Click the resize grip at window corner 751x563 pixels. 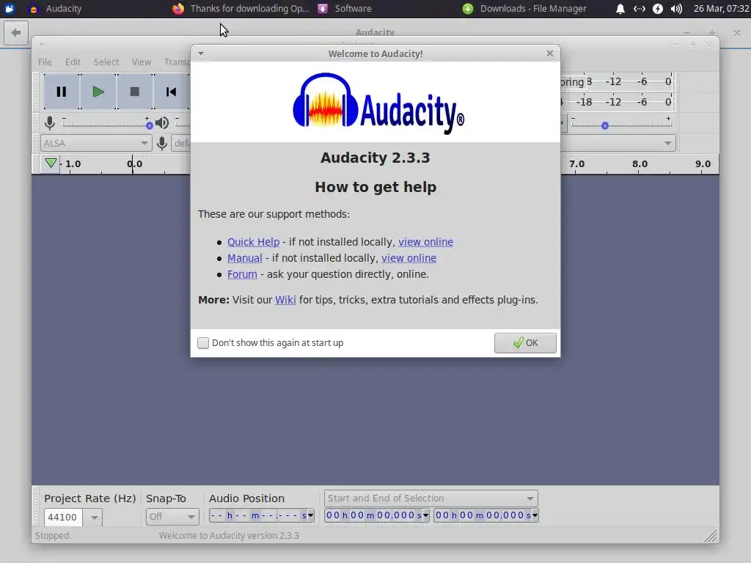(711, 535)
